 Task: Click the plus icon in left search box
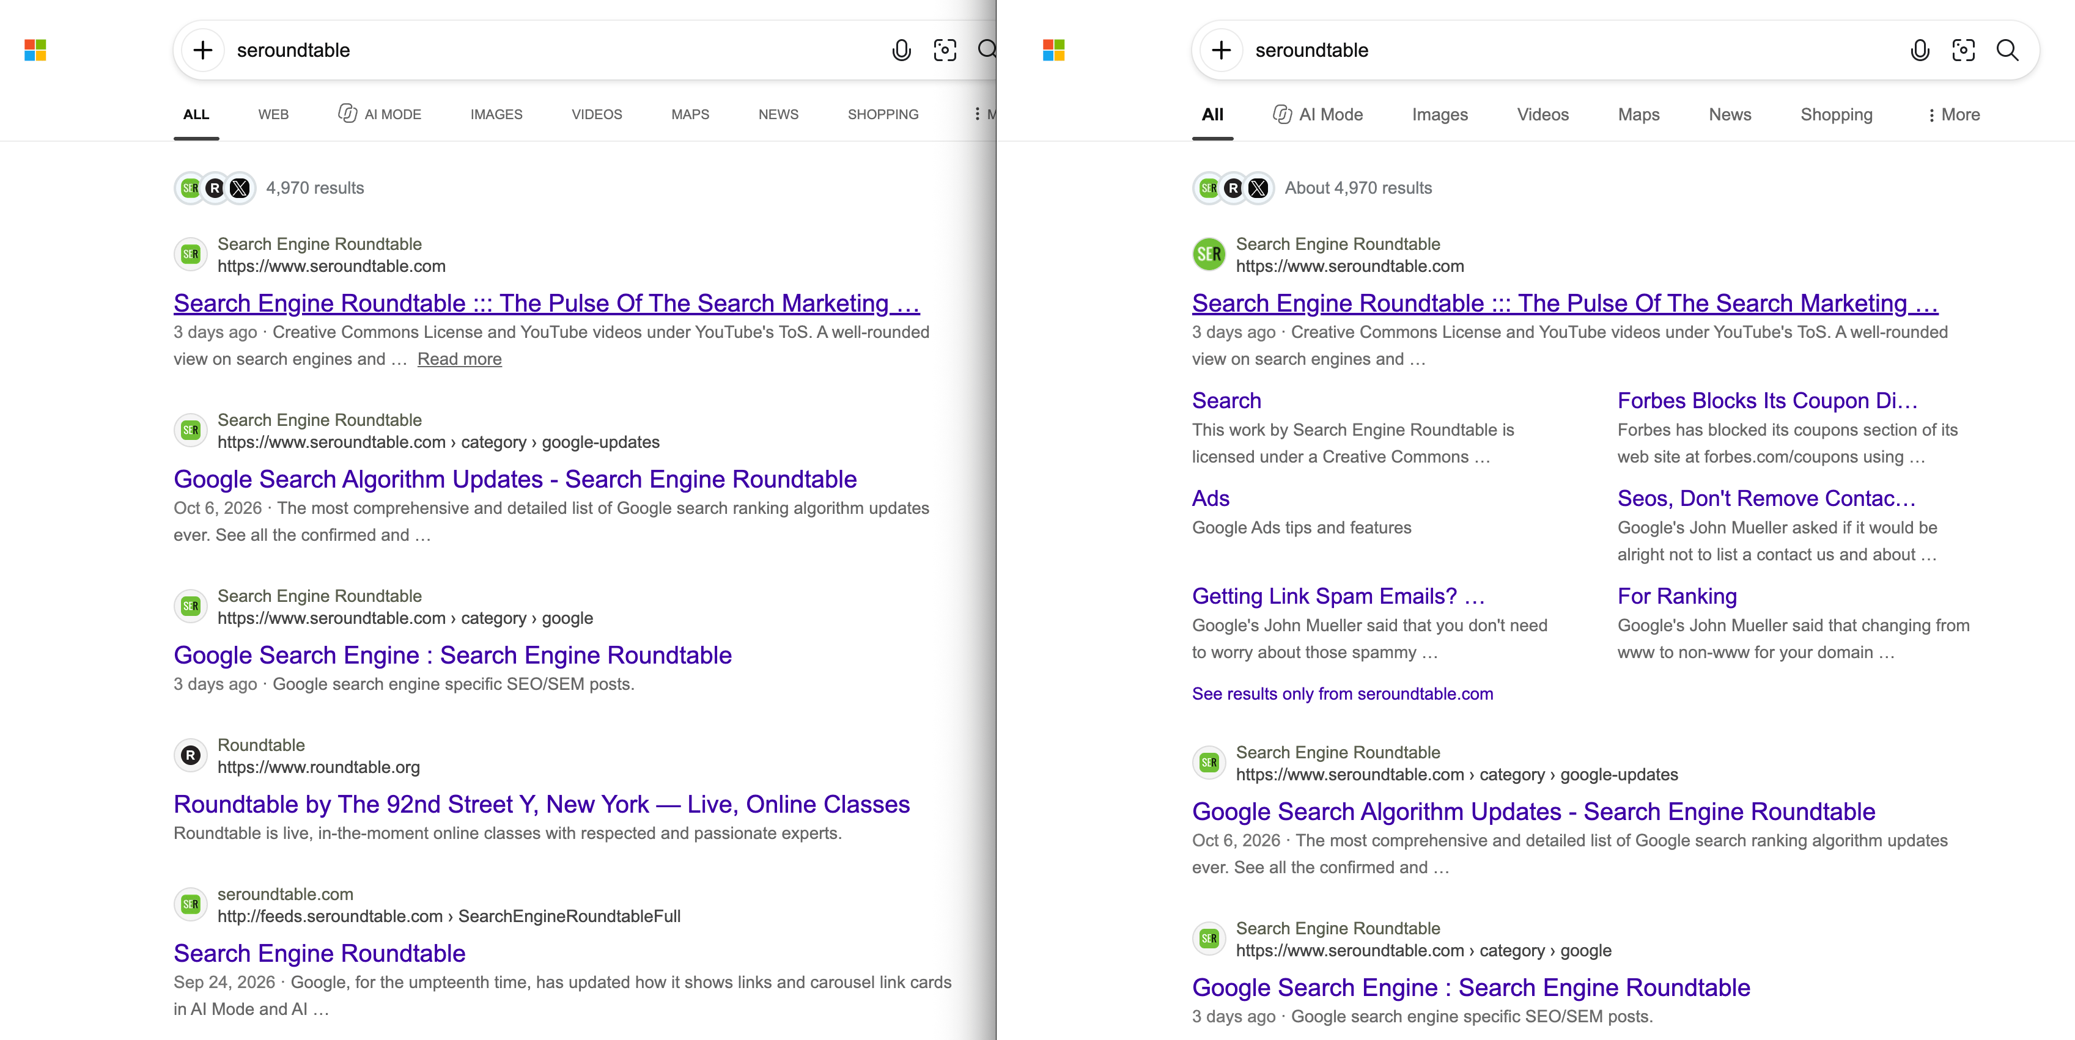[x=203, y=50]
